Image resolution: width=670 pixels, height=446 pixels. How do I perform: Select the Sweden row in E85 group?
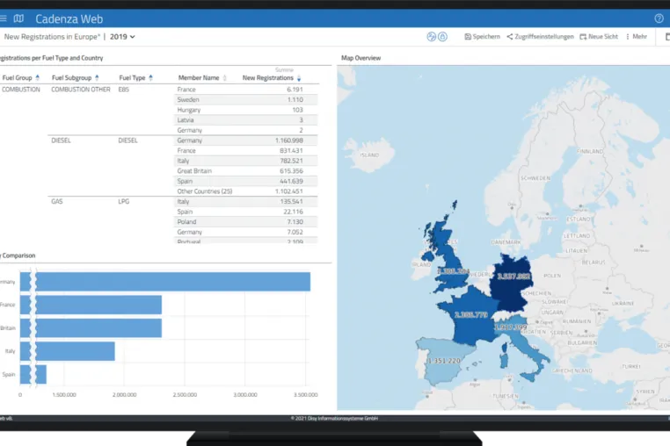246,99
